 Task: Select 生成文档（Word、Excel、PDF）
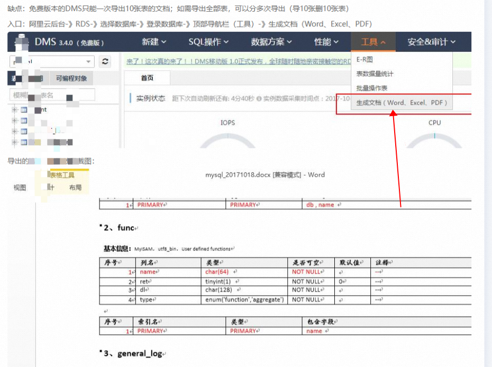(402, 103)
